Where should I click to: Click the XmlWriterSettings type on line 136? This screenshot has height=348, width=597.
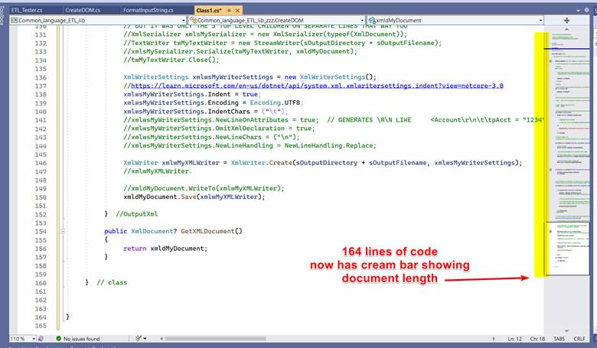tap(155, 77)
